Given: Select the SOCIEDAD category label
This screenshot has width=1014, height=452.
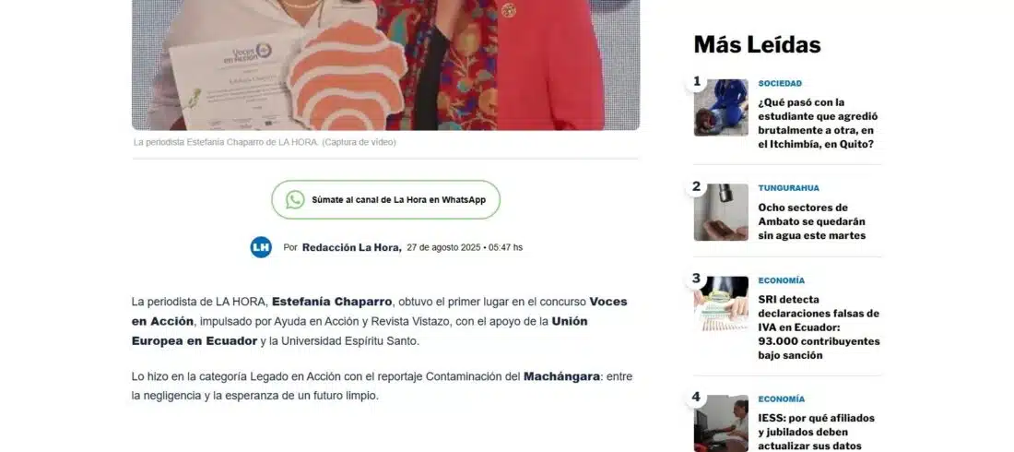Looking at the screenshot, I should coord(780,84).
